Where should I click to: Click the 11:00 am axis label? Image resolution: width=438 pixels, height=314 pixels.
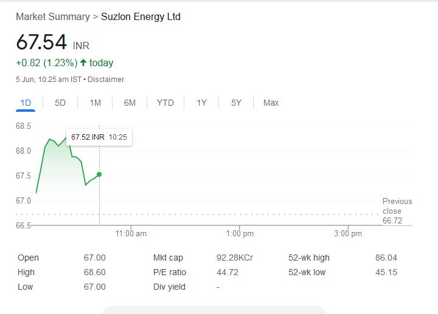tap(131, 234)
